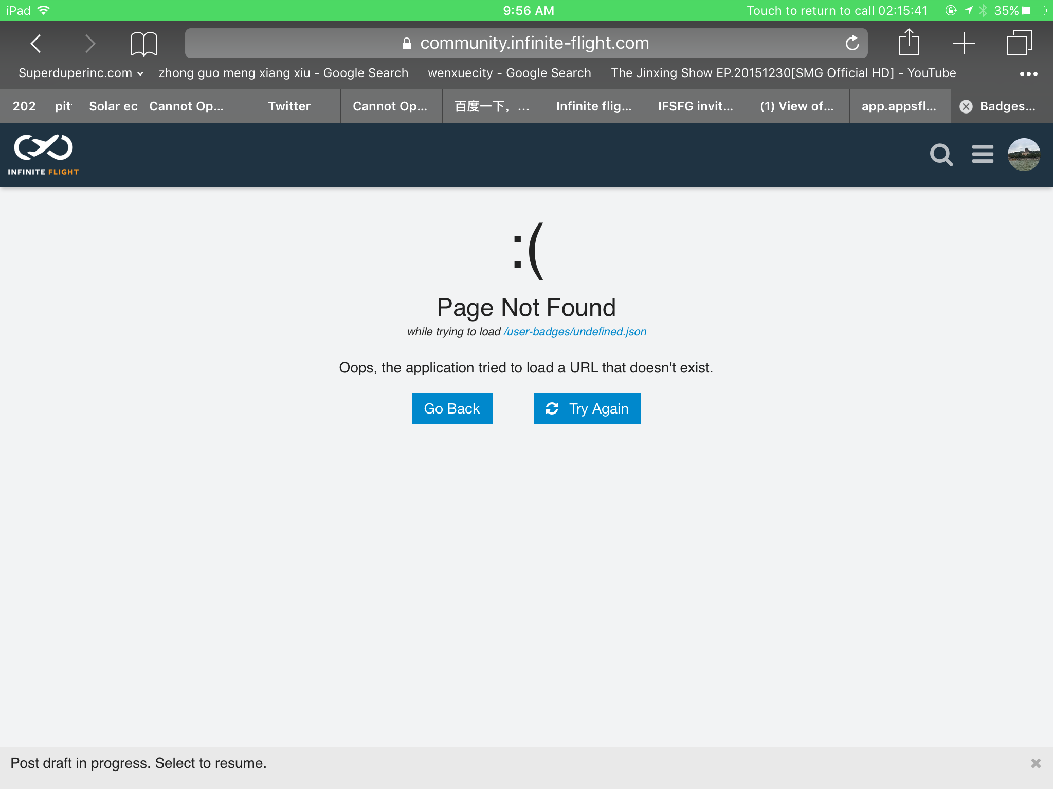
Task: Open the /user-badges/undefined.json link
Action: click(x=575, y=332)
